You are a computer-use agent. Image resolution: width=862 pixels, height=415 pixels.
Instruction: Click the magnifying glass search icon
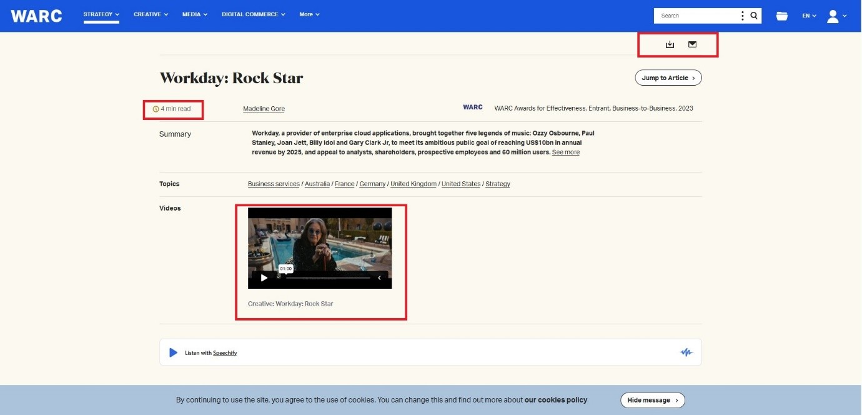pos(754,16)
